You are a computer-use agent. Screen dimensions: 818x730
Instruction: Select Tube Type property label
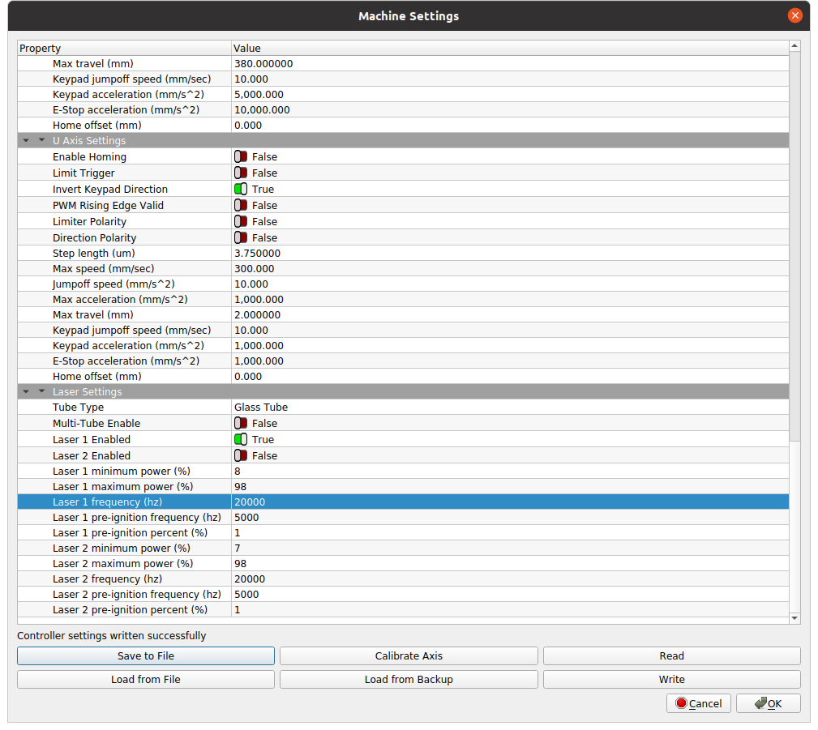[79, 408]
